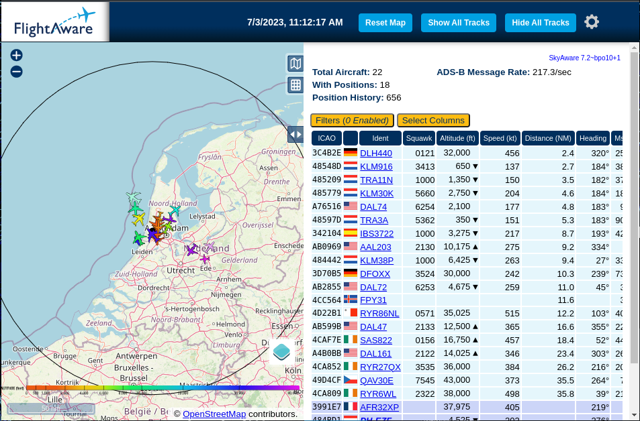
Task: Sort the table by ICAO column
Action: [326, 138]
